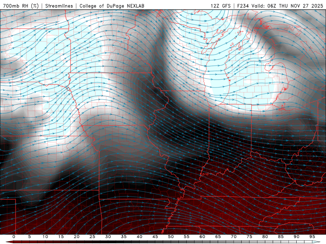
Task: Click the "50" label on the color scale
Action: (x=171, y=237)
